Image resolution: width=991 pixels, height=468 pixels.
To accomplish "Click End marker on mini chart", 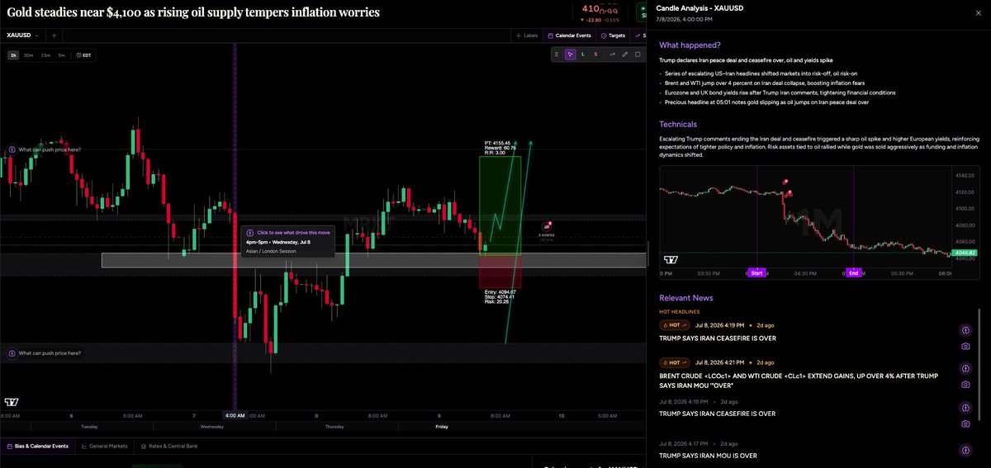I will 854,272.
